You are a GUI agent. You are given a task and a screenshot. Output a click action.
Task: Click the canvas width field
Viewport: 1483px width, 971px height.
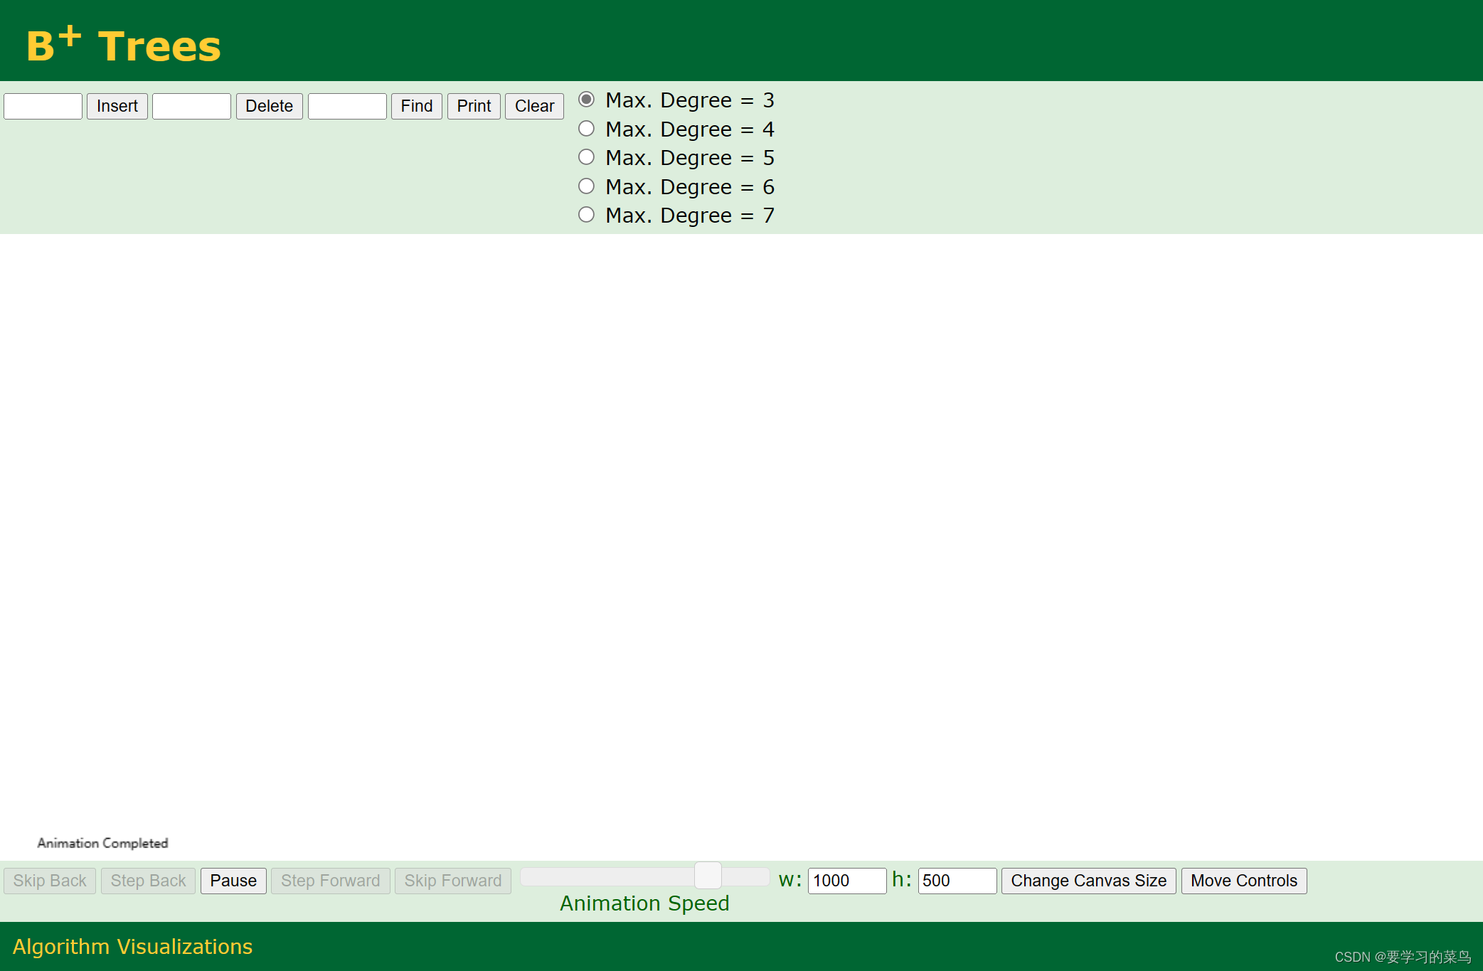tap(846, 881)
